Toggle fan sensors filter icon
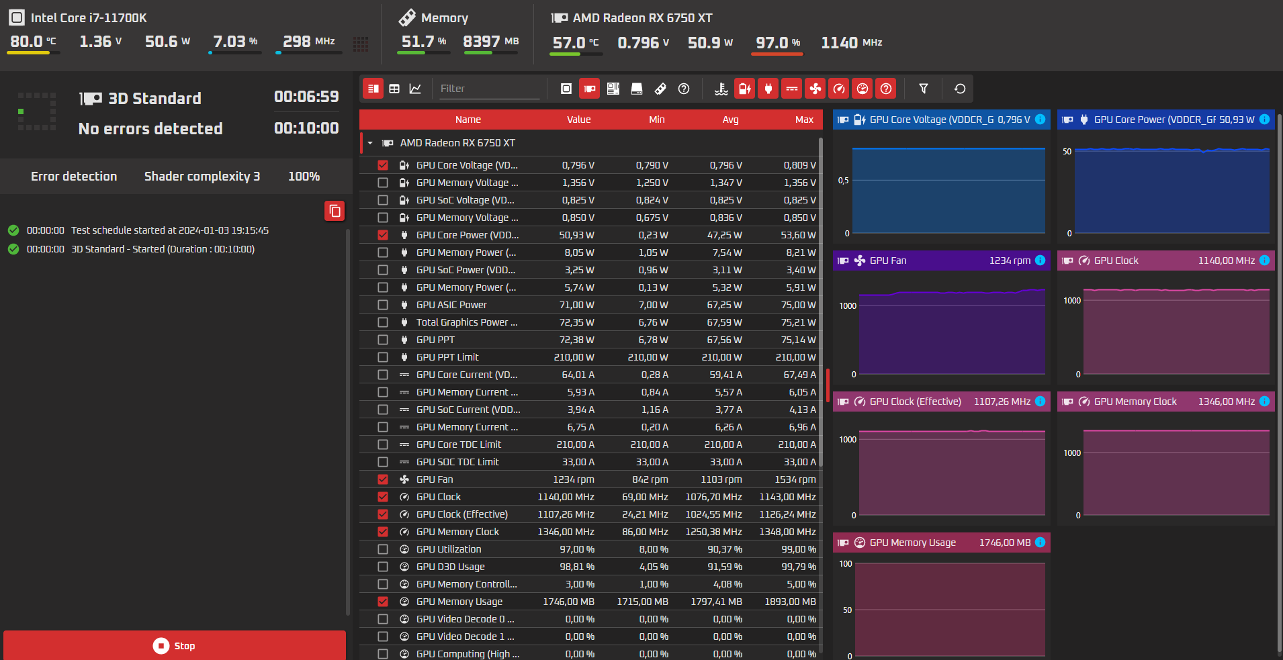Viewport: 1283px width, 660px height. [x=815, y=89]
